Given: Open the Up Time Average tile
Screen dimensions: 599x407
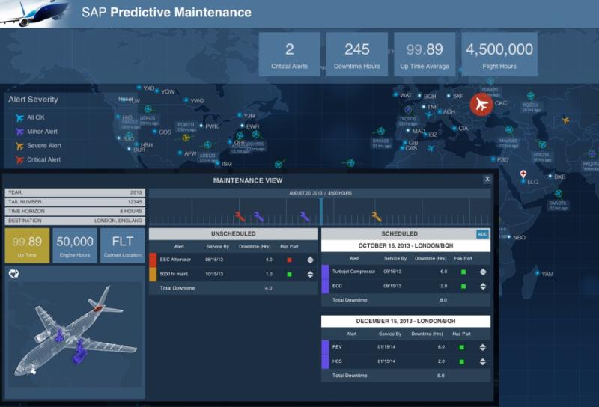Looking at the screenshot, I should 425,54.
